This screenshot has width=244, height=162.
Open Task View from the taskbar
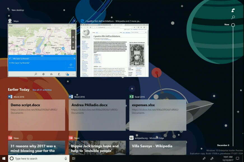73,158
